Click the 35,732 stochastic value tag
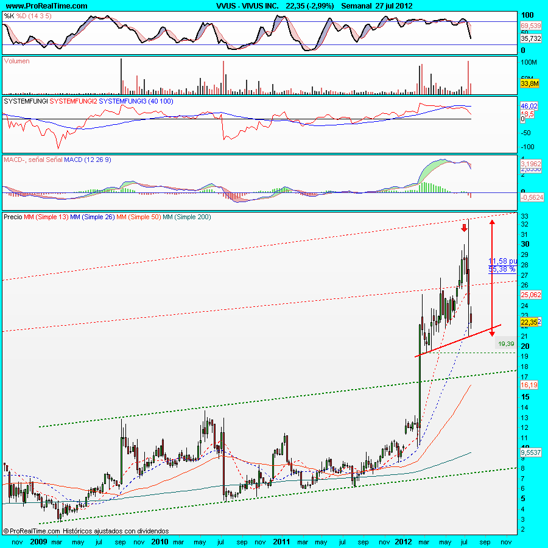548x548 pixels. (530, 38)
